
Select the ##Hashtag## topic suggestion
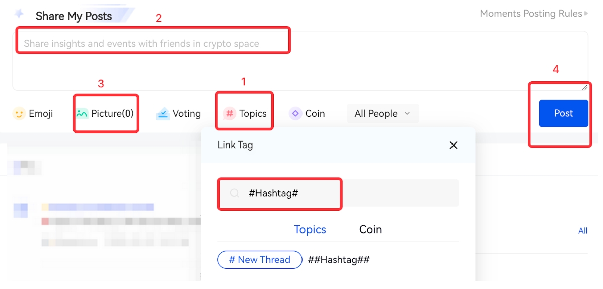[339, 260]
